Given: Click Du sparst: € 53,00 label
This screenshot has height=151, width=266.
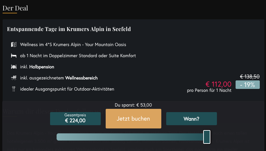Looking at the screenshot, I should (133, 105).
